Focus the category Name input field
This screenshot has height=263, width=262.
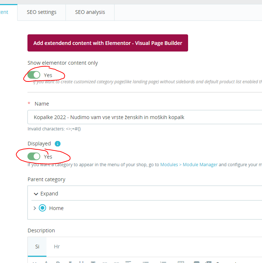145,117
